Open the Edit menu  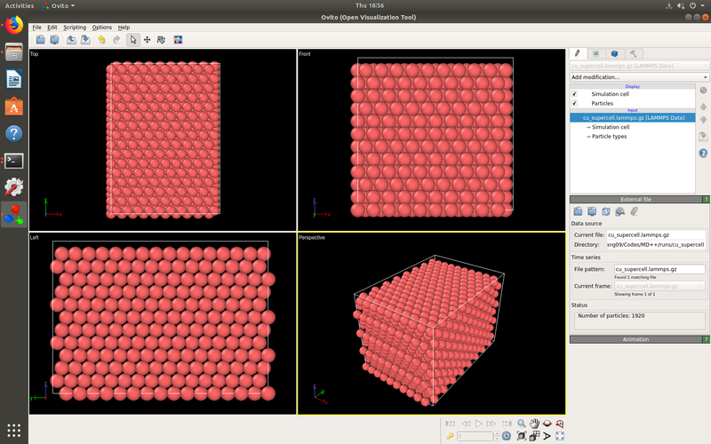(x=52, y=28)
